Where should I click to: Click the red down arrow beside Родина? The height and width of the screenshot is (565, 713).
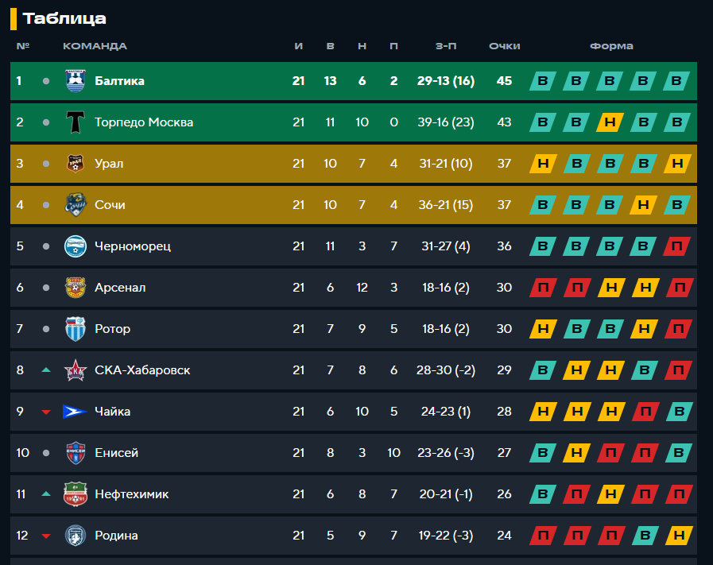pos(46,536)
